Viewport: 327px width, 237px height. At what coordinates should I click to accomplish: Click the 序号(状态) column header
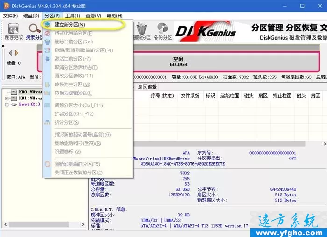pyautogui.click(x=163, y=96)
